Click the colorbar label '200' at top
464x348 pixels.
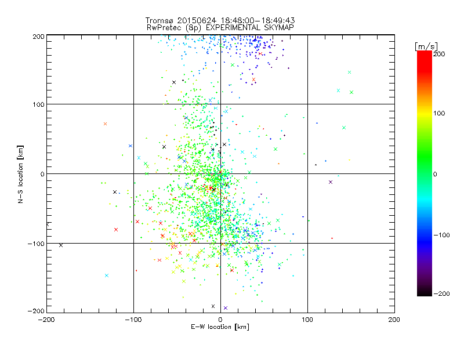439,54
